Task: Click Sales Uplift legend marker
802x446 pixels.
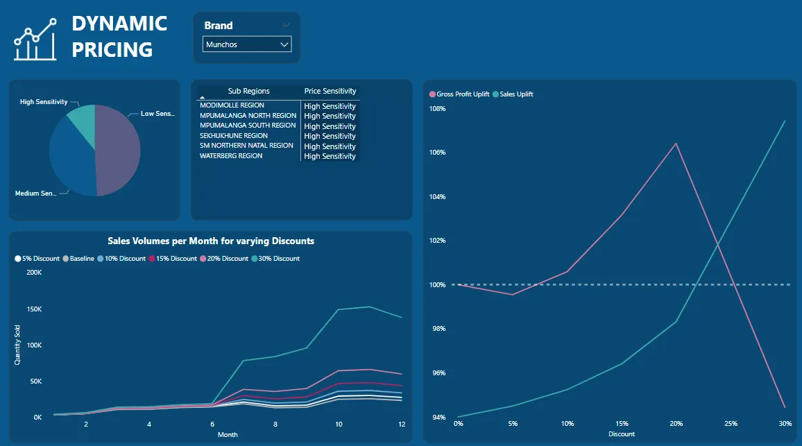Action: tap(495, 94)
